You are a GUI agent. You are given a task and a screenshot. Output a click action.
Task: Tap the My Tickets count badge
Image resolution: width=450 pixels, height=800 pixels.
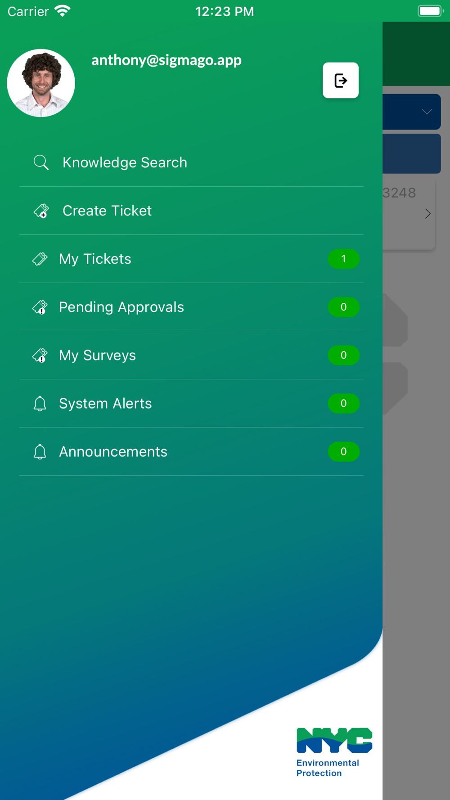click(343, 259)
